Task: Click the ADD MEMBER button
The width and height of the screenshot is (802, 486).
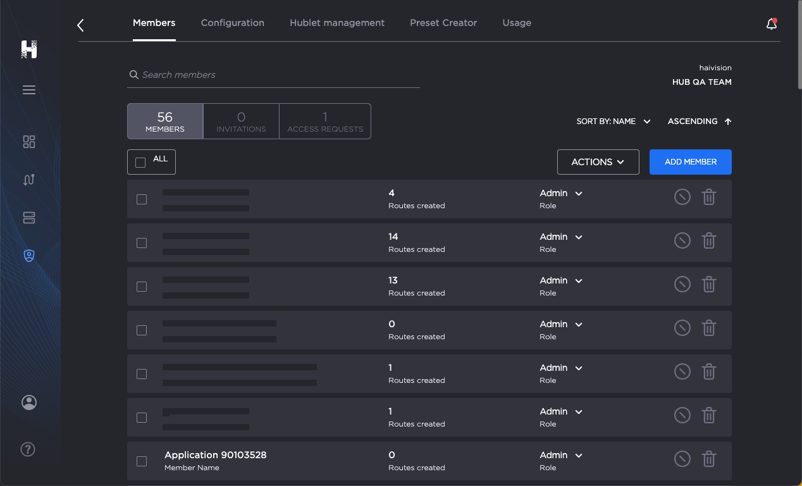Action: (690, 161)
